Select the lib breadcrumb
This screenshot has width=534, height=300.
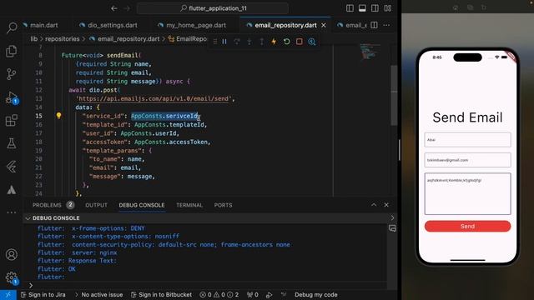click(x=34, y=39)
